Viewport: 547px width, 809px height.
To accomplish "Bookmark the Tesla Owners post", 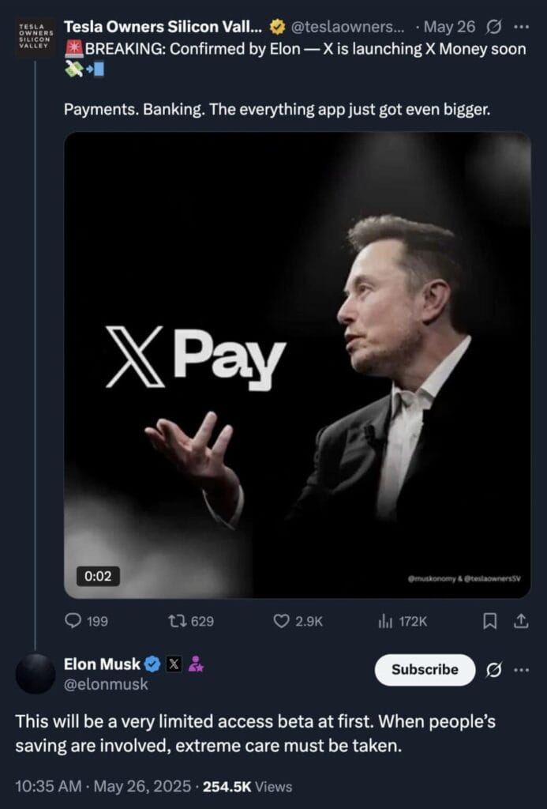I will [x=490, y=622].
